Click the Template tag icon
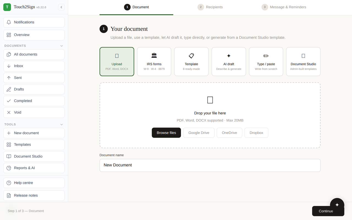 [x=191, y=56]
